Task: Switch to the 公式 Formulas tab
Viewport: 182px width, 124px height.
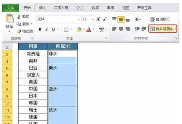Action: (80, 8)
